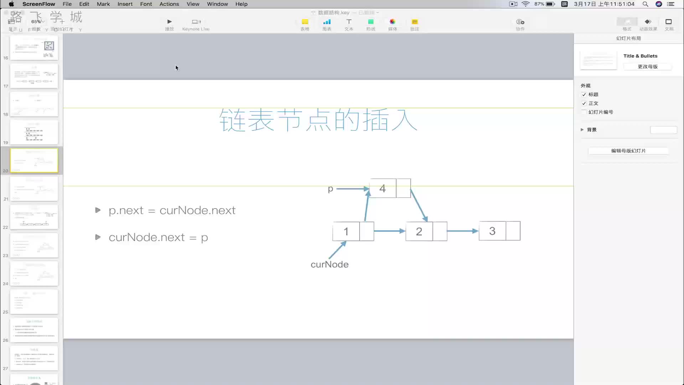This screenshot has height=385, width=684.
Task: Select slide 18 thumbnail in navigator
Action: tap(34, 104)
